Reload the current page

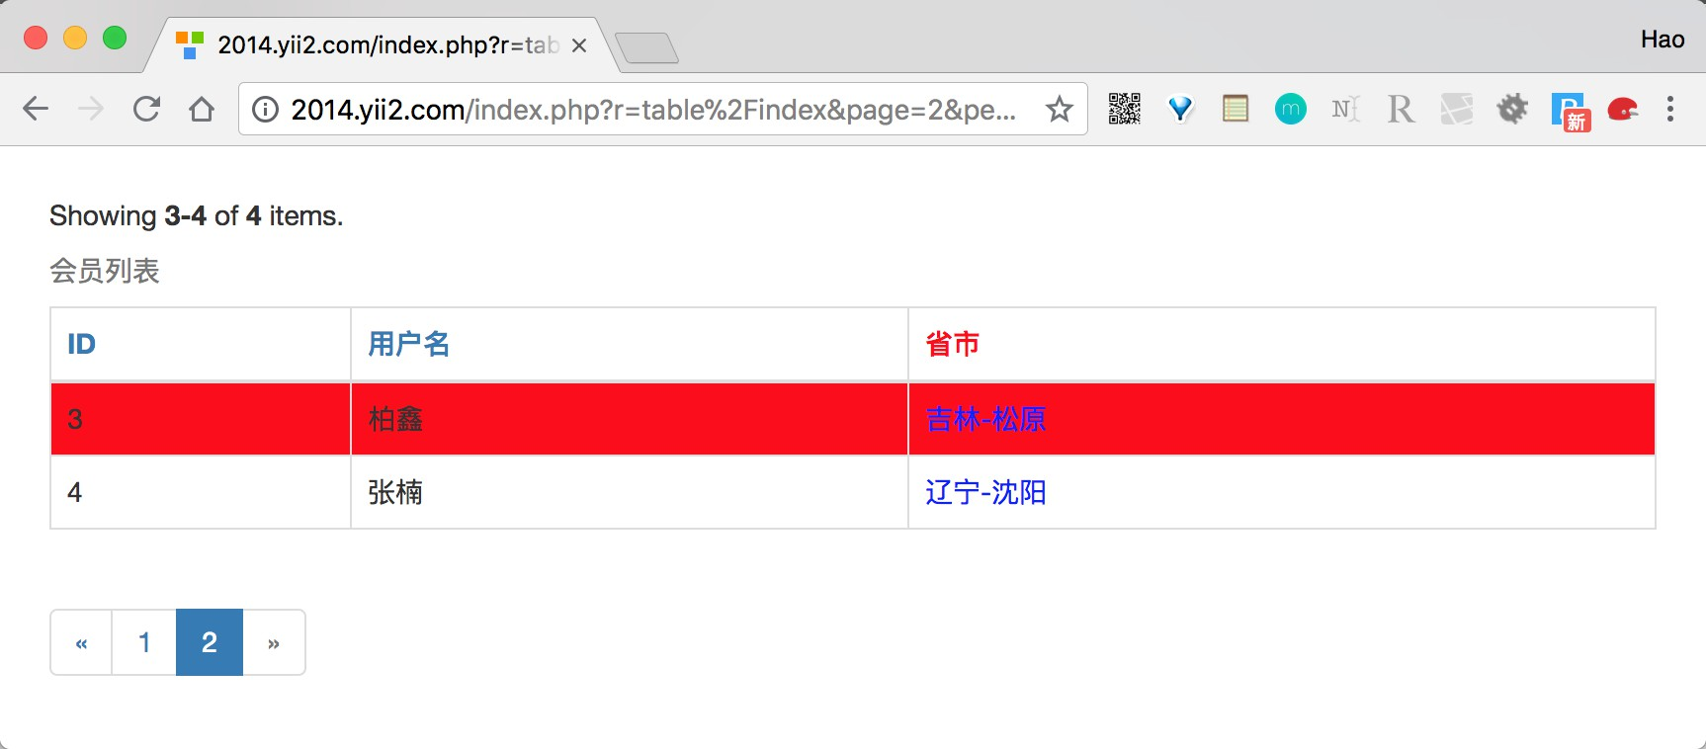coord(146,109)
